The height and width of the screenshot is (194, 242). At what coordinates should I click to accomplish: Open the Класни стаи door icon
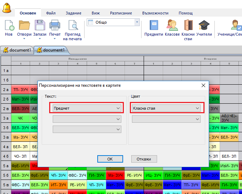click(188, 25)
